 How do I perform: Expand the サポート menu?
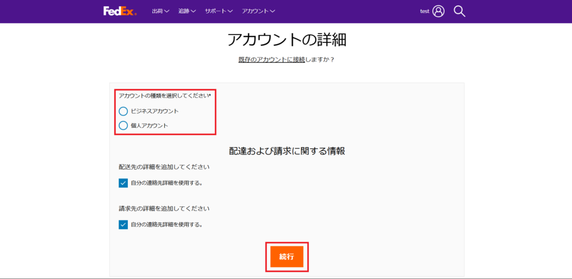219,11
